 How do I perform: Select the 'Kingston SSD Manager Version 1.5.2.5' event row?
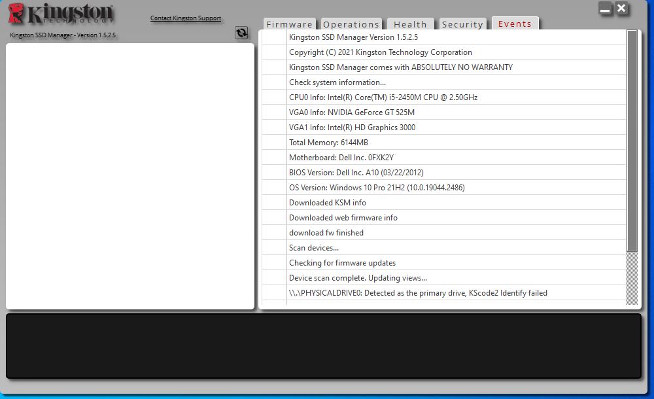[x=444, y=37]
